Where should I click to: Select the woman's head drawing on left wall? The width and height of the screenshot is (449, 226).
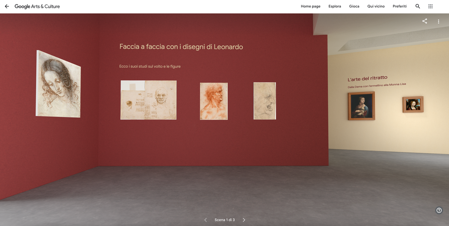coord(58,84)
